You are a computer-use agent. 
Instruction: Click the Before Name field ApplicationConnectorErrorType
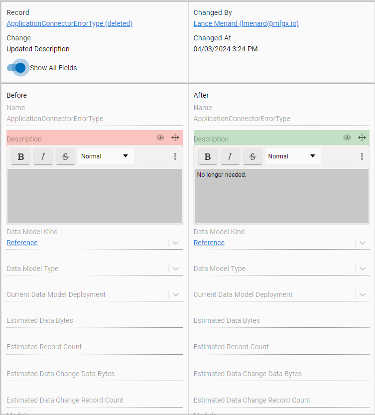(x=95, y=119)
